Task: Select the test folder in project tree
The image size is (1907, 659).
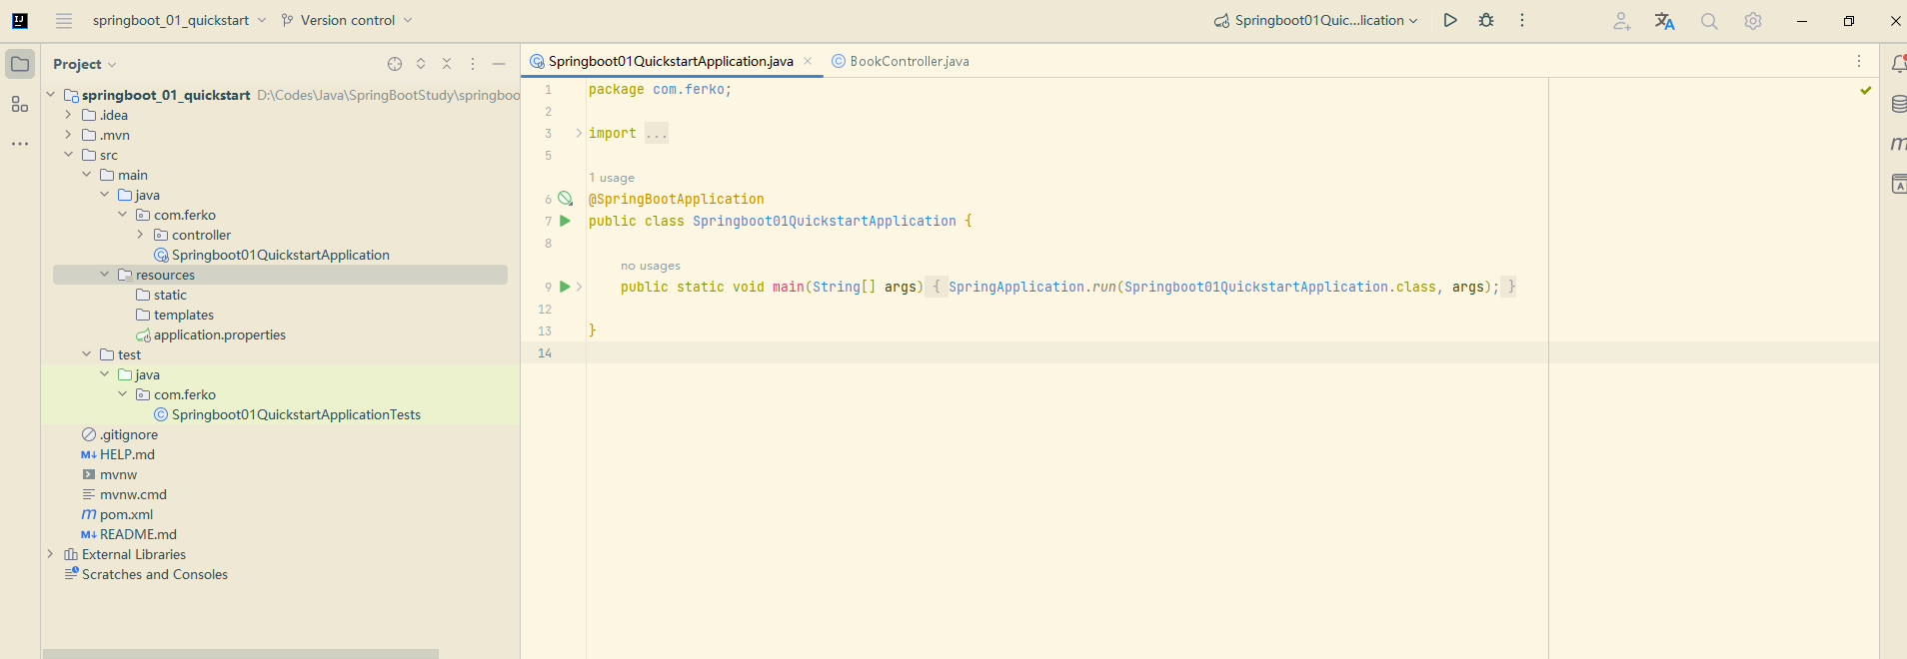Action: (x=129, y=354)
